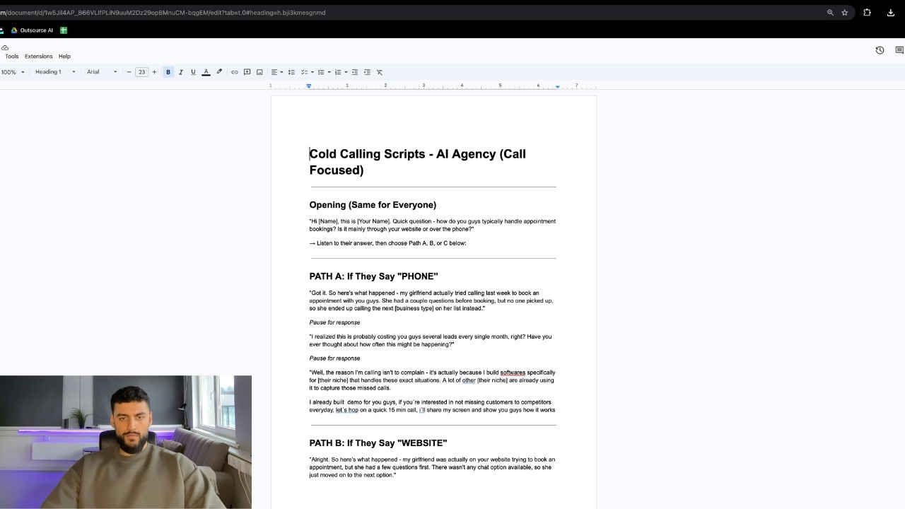Click the 'PATH B: If They Say "WEBSITE"' heading

[x=378, y=443]
